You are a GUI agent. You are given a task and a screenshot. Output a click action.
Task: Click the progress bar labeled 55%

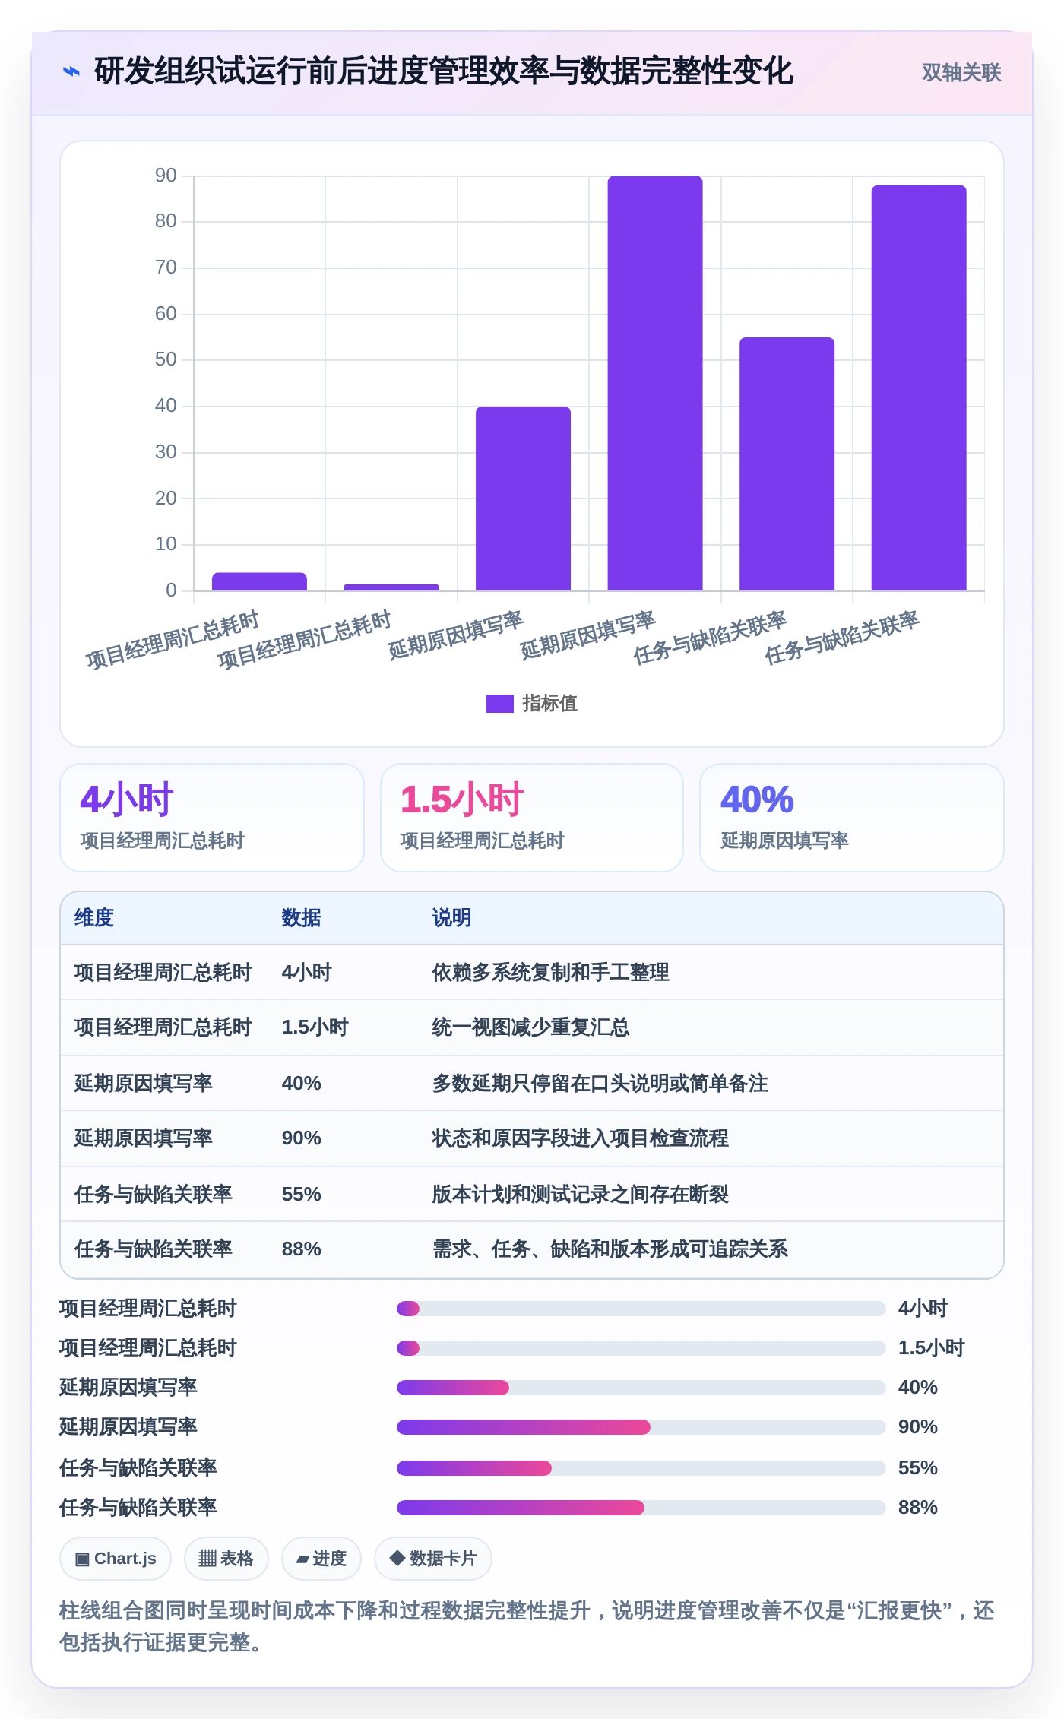[x=641, y=1468]
